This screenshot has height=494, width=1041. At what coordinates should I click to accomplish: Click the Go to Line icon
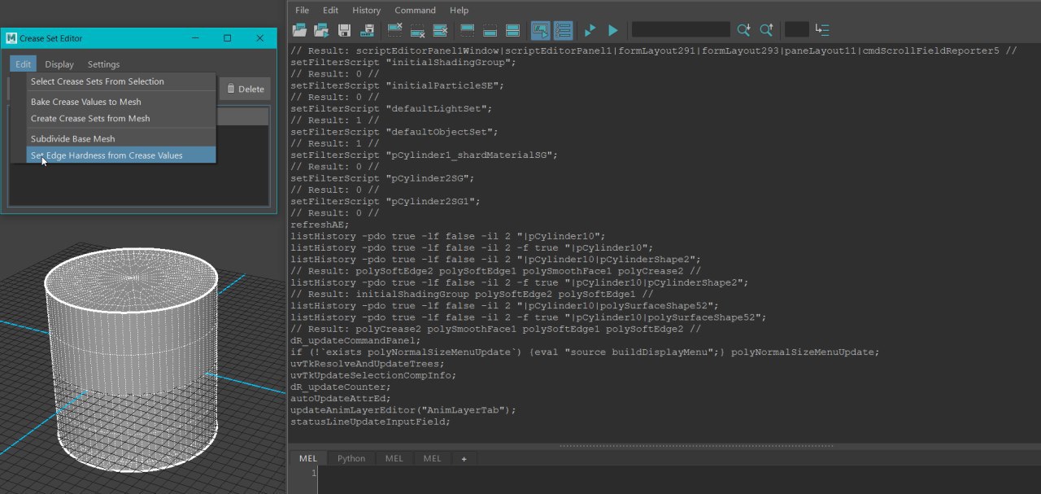click(822, 30)
